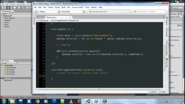
Task: Navigate back in MonoDevelop tab bar
Action: [38, 17]
